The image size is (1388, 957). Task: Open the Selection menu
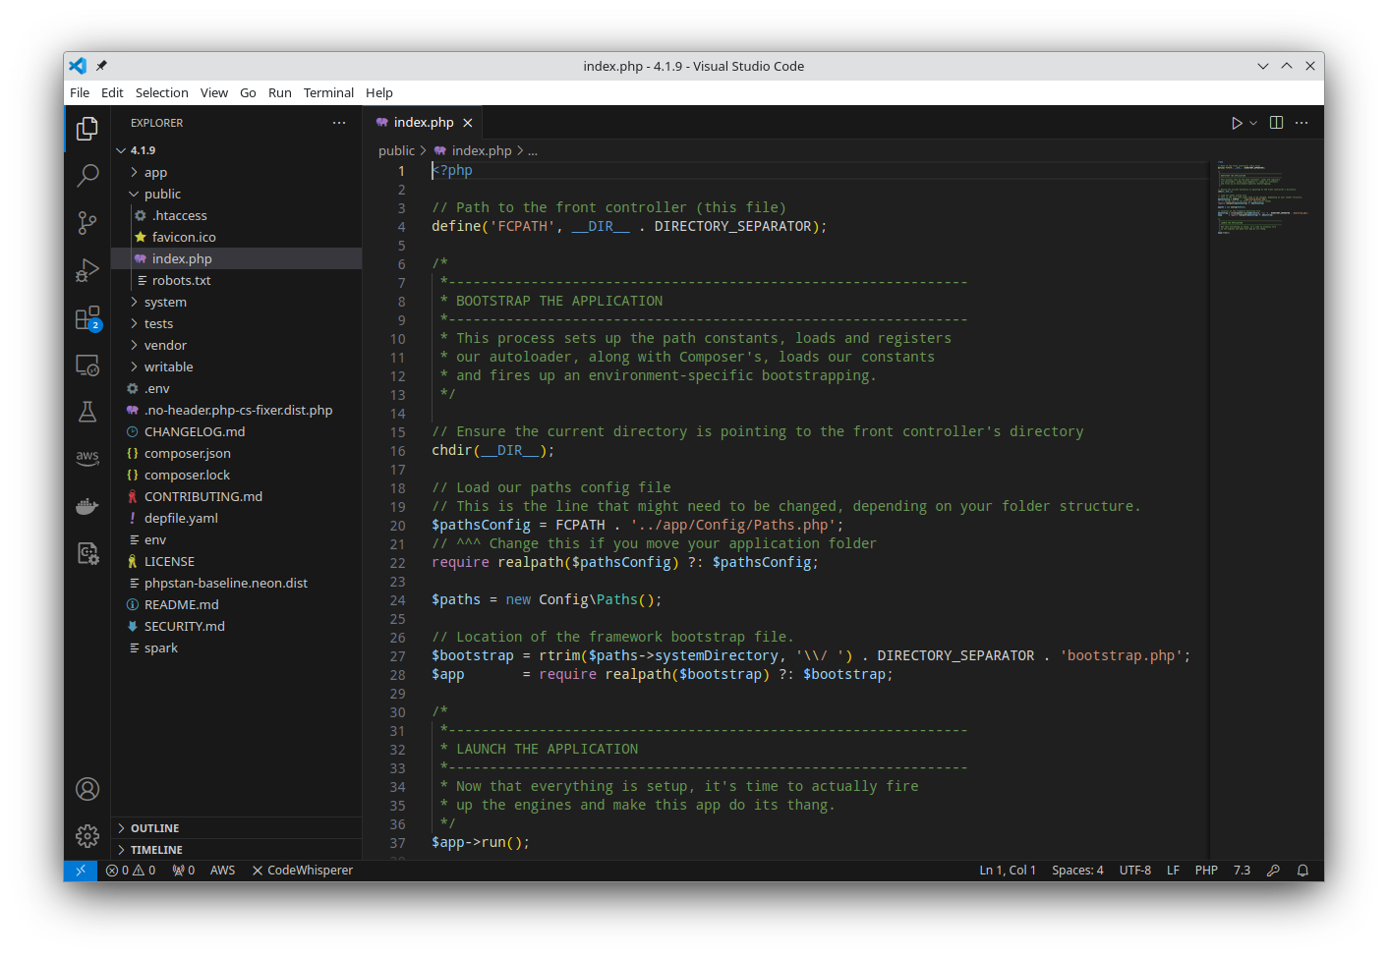click(162, 93)
